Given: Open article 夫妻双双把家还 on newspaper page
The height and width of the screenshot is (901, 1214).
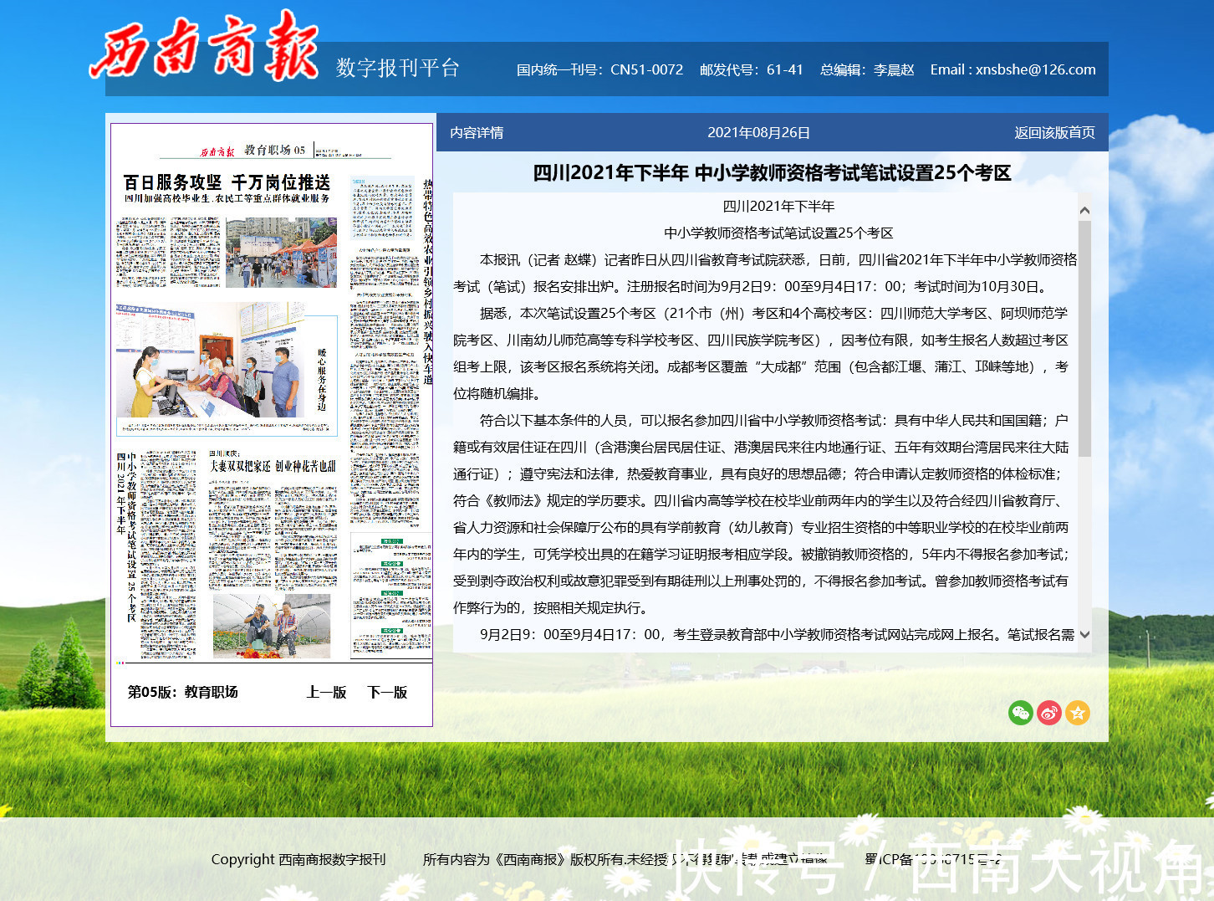Looking at the screenshot, I should pyautogui.click(x=273, y=466).
